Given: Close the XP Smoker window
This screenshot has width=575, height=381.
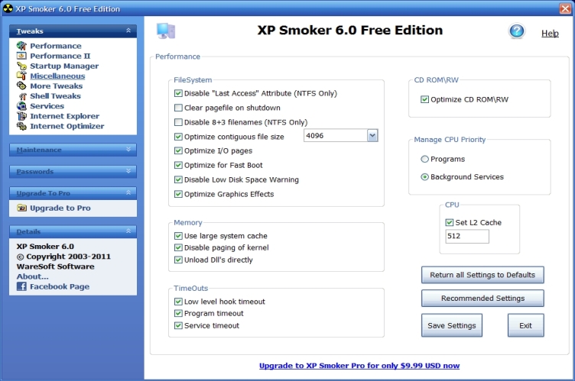Looking at the screenshot, I should [565, 8].
